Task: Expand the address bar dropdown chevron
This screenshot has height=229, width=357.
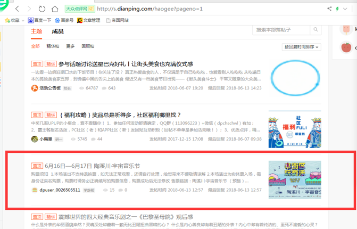Action: pos(345,9)
